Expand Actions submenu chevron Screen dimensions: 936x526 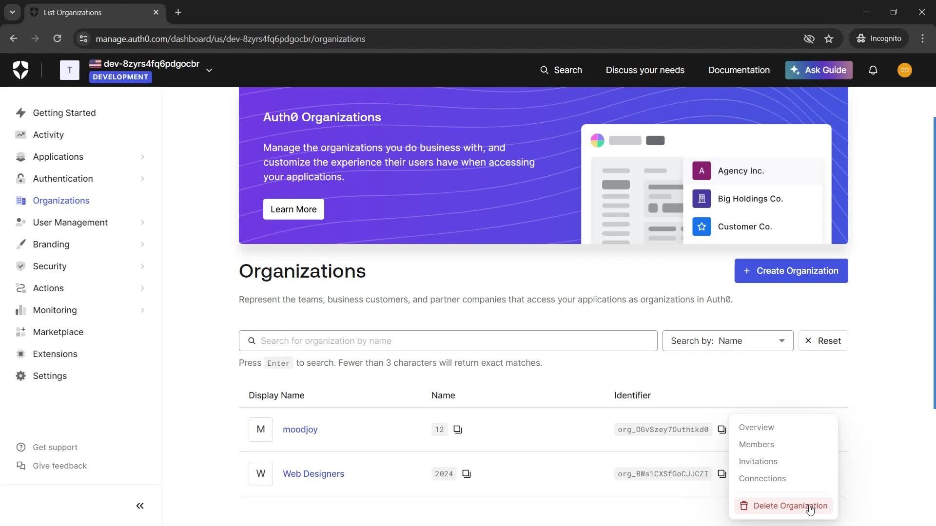pyautogui.click(x=142, y=288)
